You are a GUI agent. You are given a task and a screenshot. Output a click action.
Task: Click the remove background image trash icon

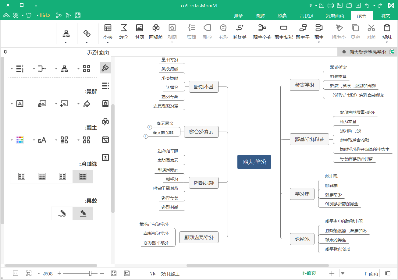pos(42,104)
